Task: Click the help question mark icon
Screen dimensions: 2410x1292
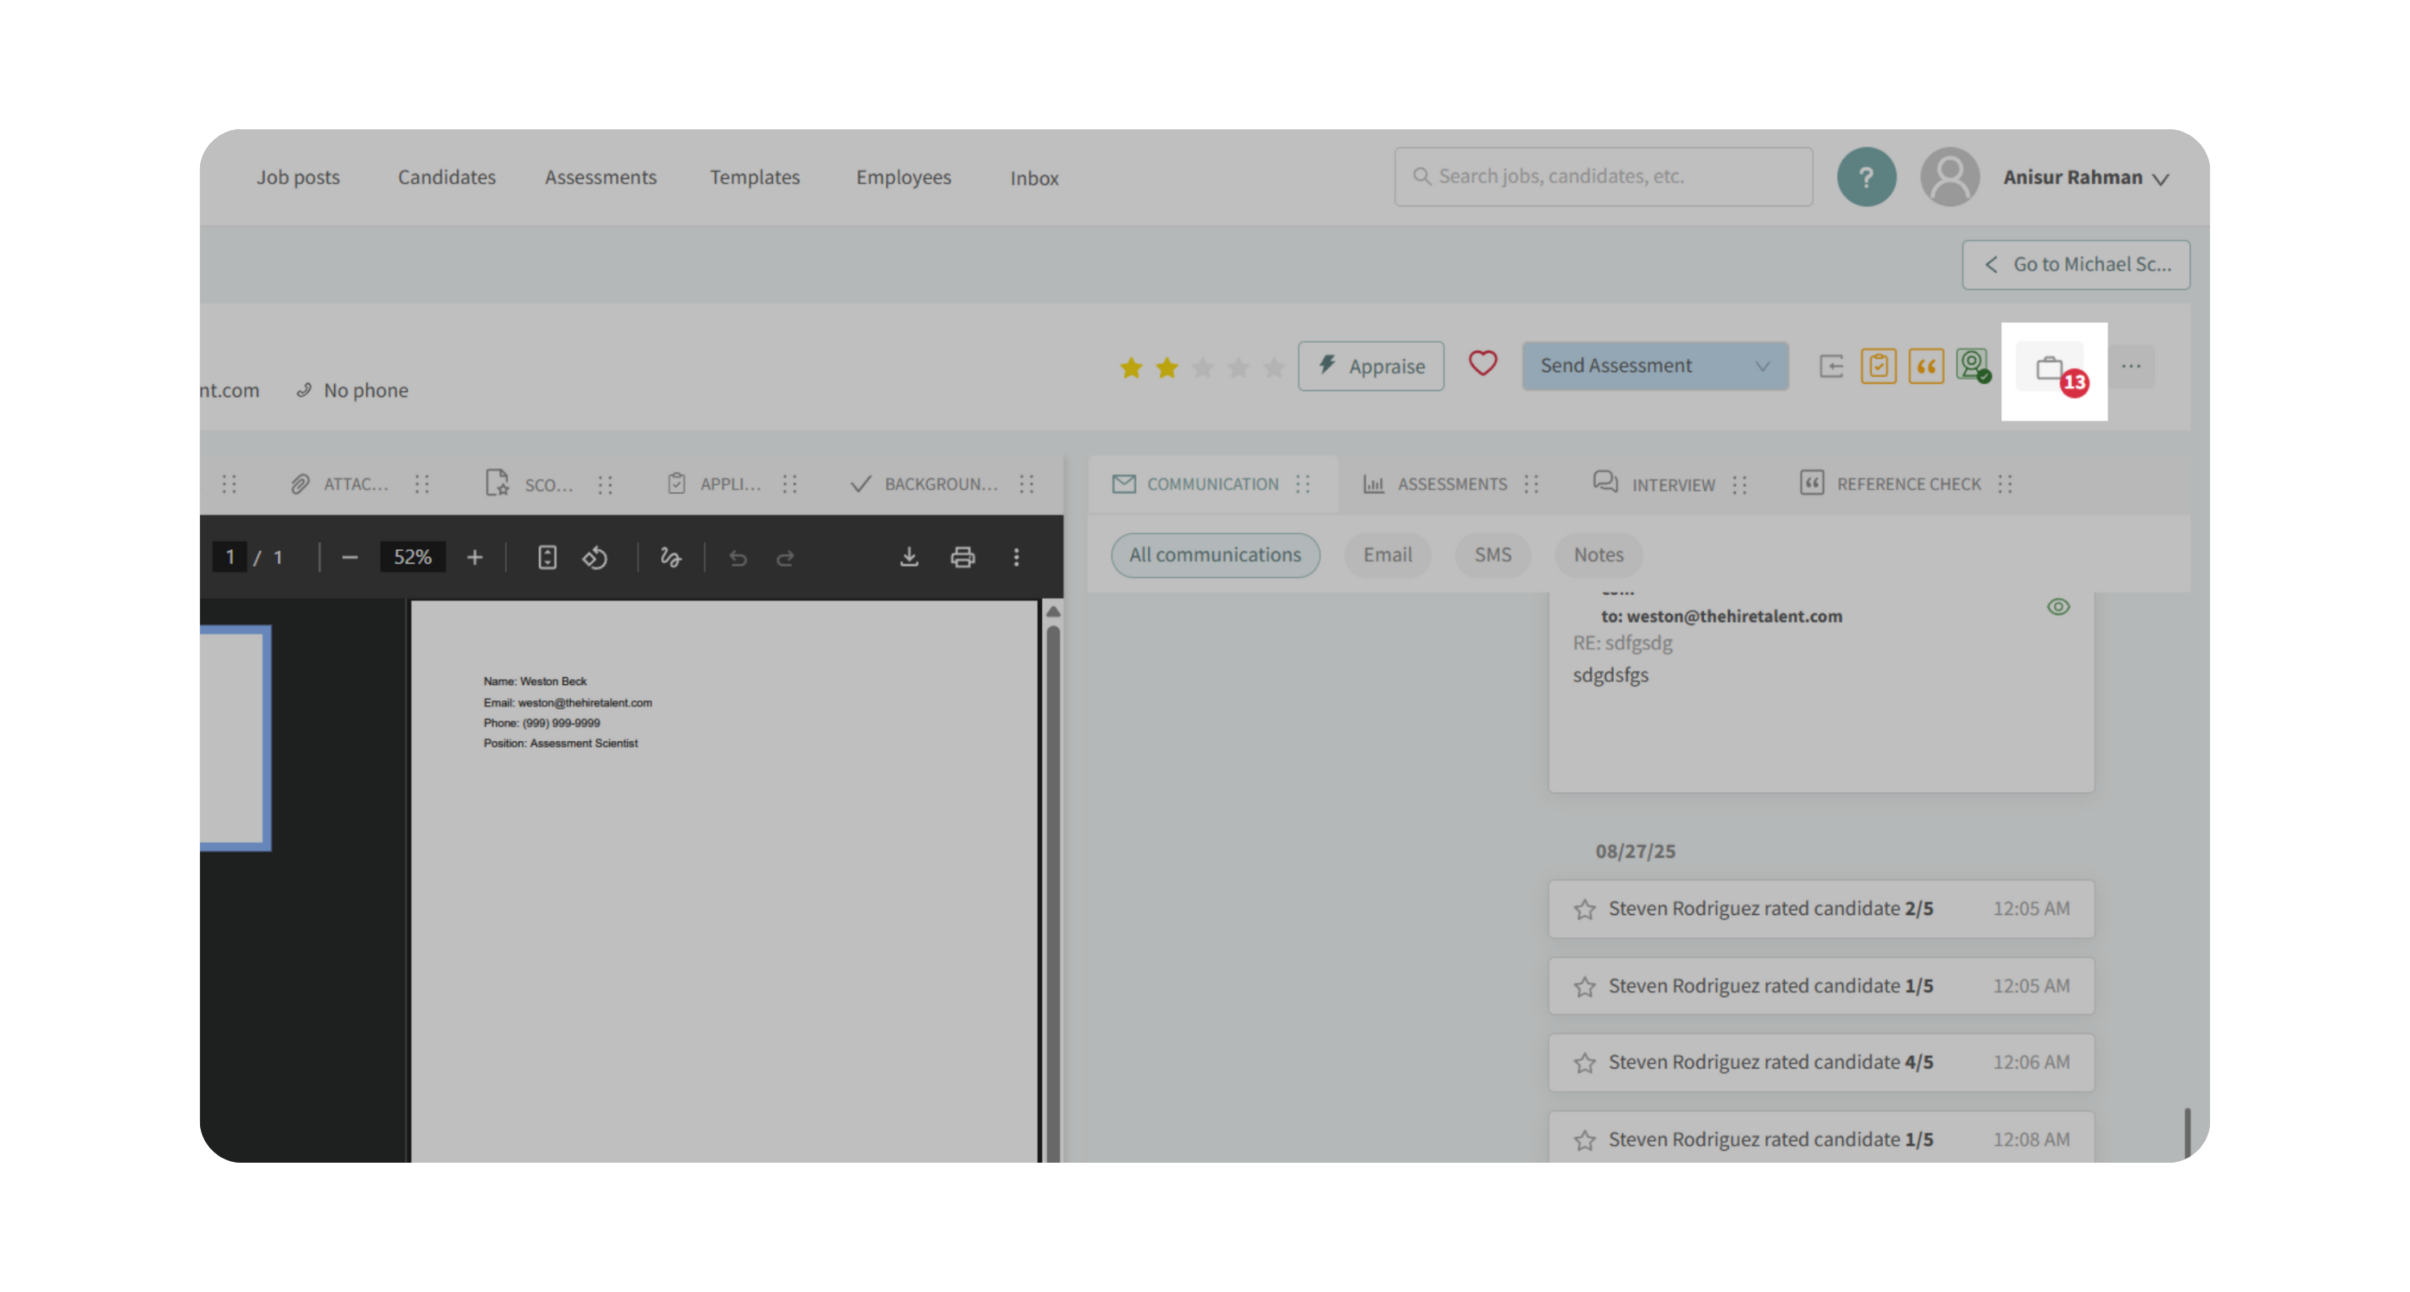Action: (1865, 177)
